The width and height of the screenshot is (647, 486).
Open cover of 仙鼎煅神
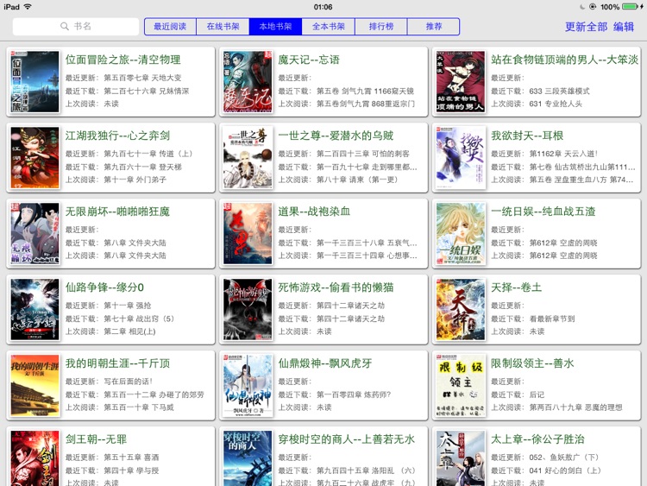[x=248, y=386]
